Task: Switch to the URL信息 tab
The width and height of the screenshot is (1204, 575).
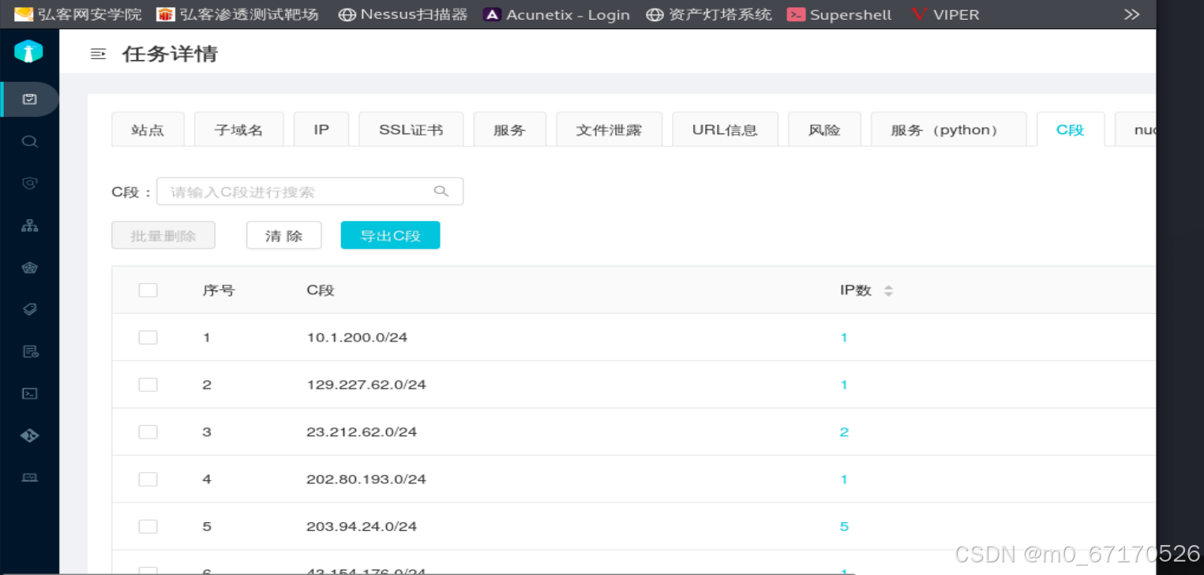Action: [x=725, y=129]
